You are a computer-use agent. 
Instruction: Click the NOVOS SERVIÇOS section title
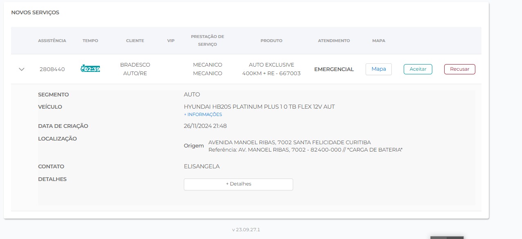35,13
